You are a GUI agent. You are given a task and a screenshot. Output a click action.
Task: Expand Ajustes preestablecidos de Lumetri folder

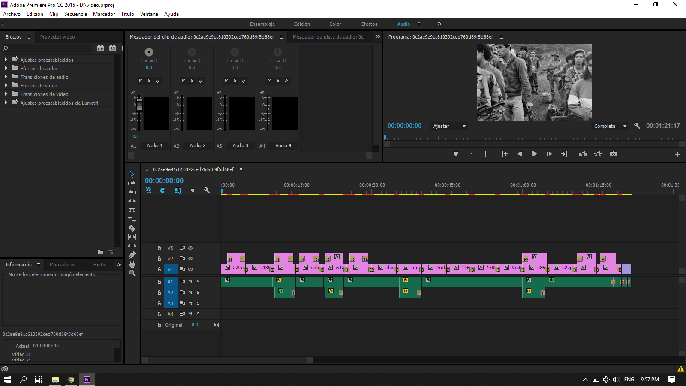click(6, 103)
